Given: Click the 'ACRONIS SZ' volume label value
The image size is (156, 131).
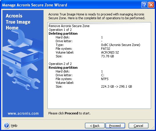Looking at the screenshot, I should 110,52.
